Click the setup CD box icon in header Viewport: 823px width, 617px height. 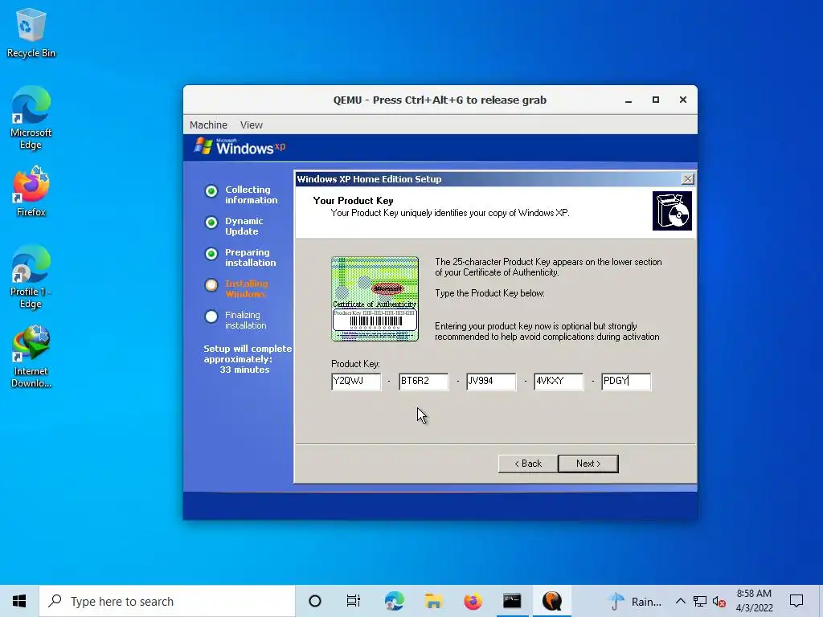point(672,211)
